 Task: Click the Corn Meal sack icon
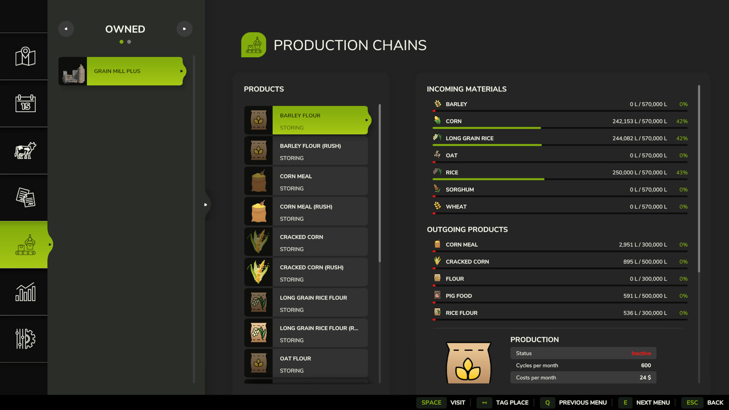259,181
